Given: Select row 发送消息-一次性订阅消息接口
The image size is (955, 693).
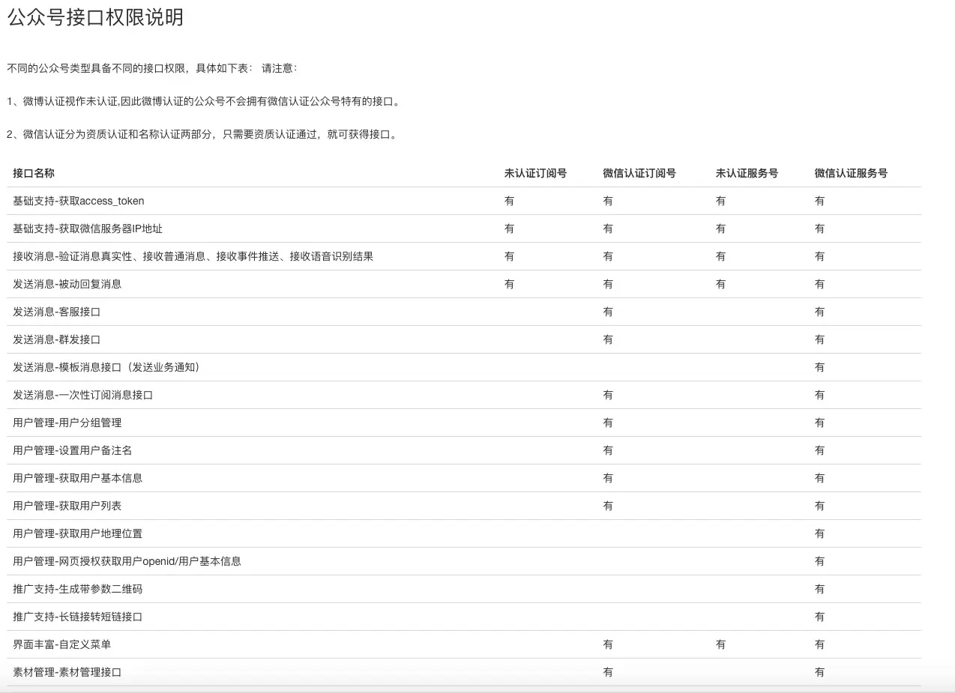Looking at the screenshot, I should pyautogui.click(x=464, y=395).
